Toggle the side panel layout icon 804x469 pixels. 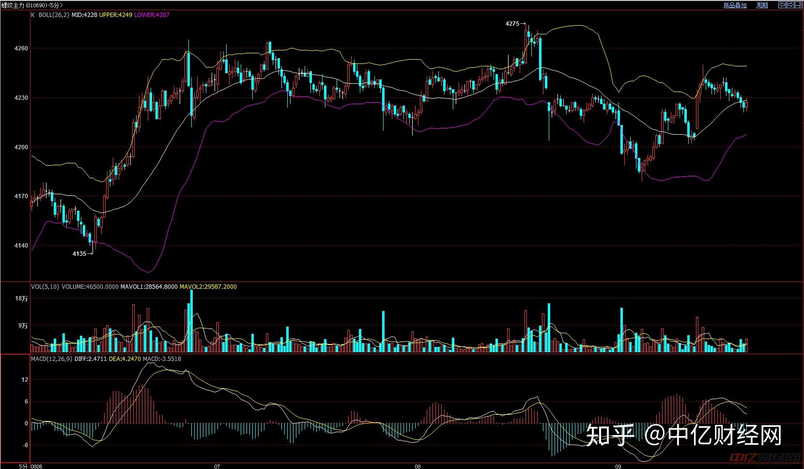[x=799, y=5]
